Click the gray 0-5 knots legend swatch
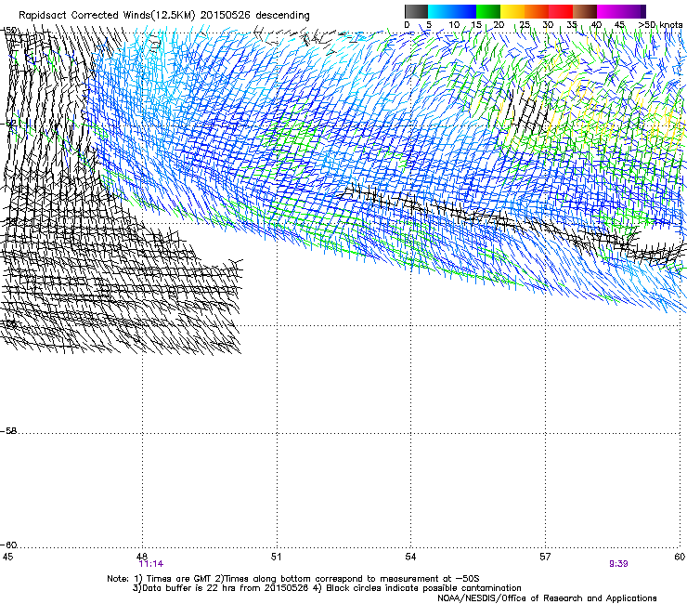 (x=416, y=11)
